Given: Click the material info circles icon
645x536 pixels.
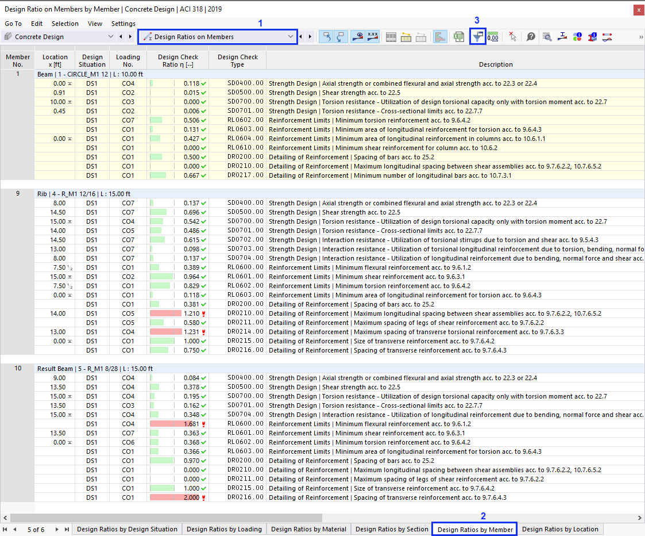Looking at the screenshot, I should tap(578, 37).
